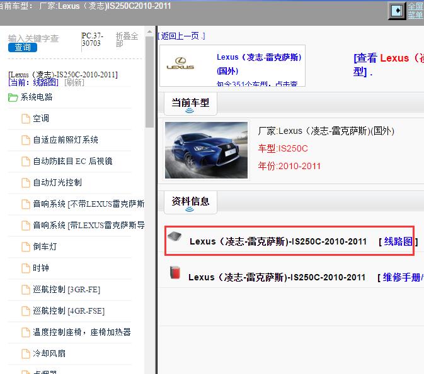
Task: Open the 倒车灯 entry
Action: click(45, 246)
